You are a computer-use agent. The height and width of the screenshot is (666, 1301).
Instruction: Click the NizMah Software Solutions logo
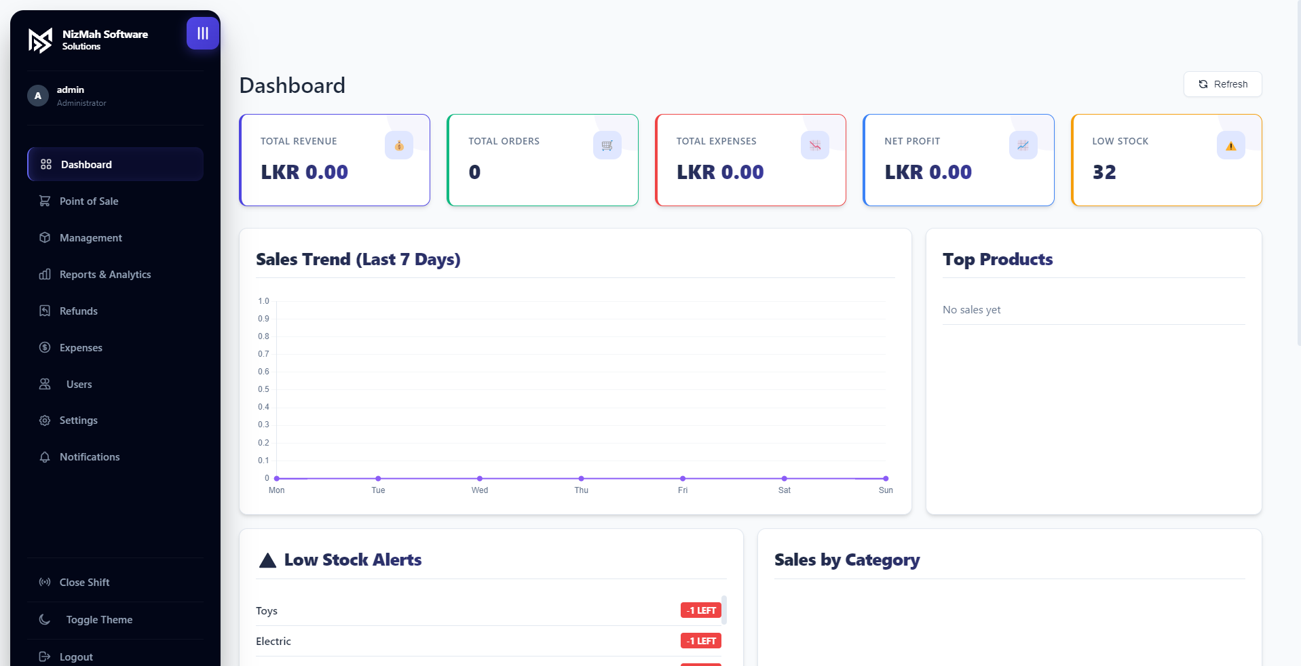41,40
